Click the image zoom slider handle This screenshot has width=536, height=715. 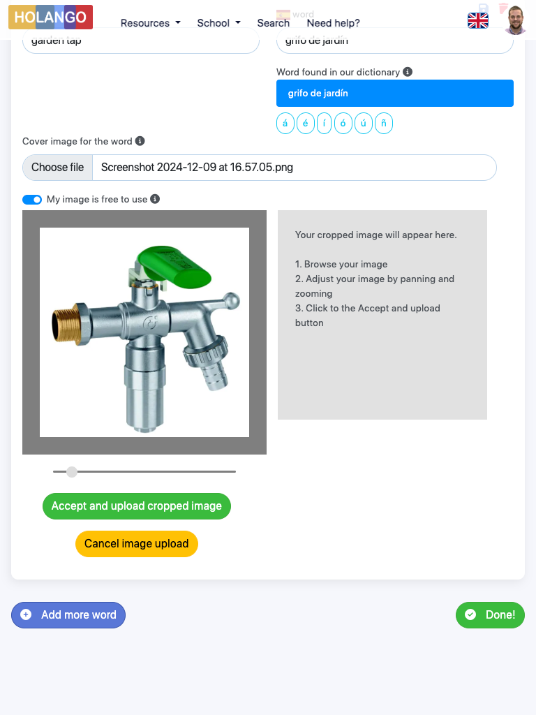(72, 471)
